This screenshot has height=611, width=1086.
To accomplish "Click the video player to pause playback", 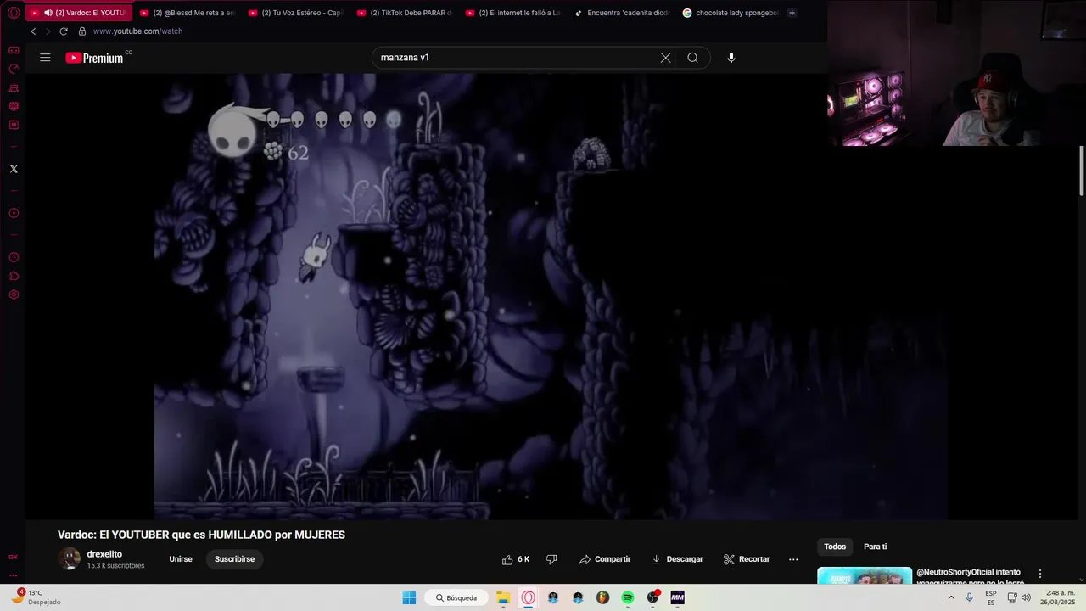I will [x=551, y=296].
